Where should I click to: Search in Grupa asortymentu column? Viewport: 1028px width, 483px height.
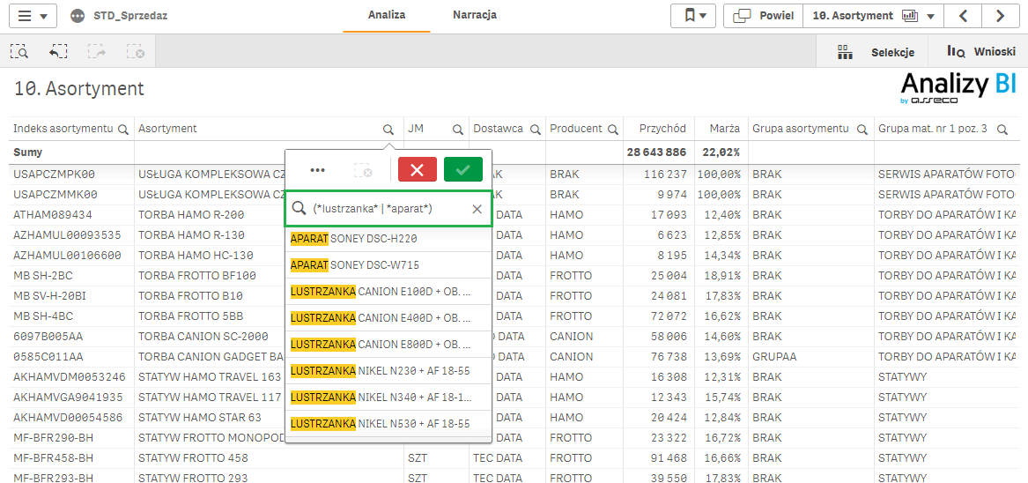[x=861, y=130]
